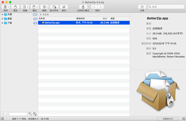This screenshot has width=186, height=121.
Task: Click the Add (增加) files toolbar icon
Action: pos(15,7)
